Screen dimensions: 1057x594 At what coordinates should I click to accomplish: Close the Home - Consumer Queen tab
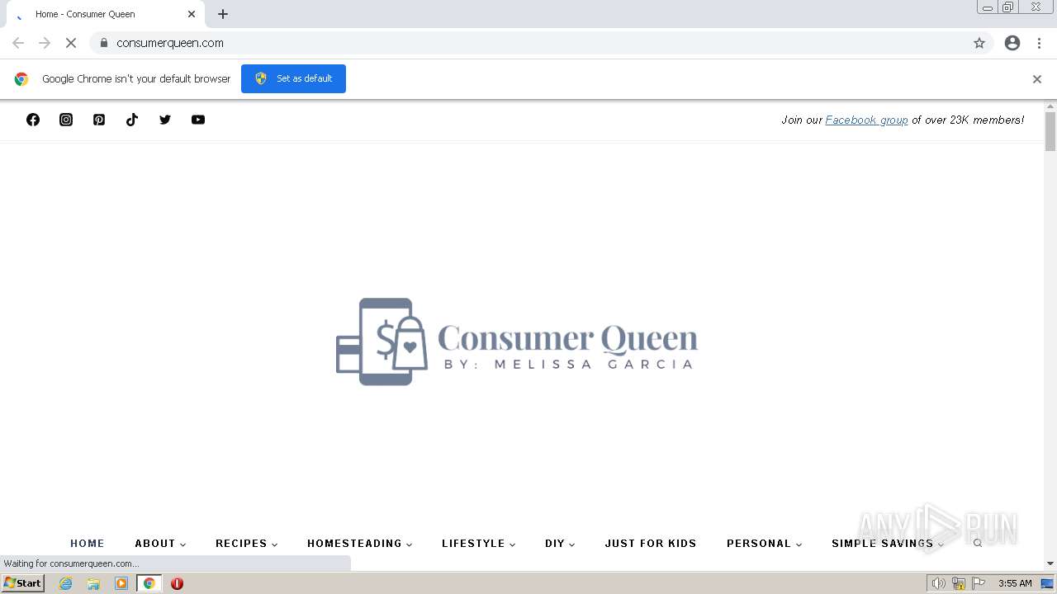(x=192, y=14)
